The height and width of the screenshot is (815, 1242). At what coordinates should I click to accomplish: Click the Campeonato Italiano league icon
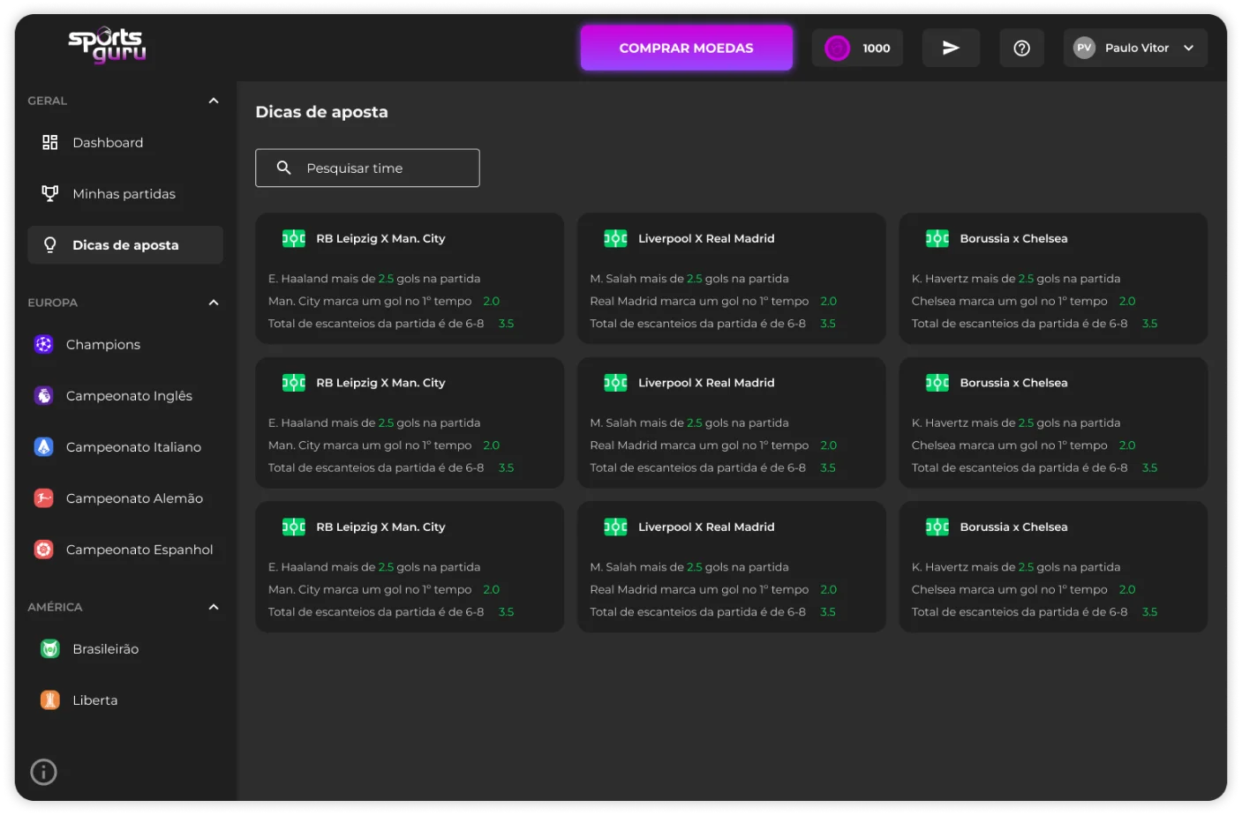[x=43, y=446]
